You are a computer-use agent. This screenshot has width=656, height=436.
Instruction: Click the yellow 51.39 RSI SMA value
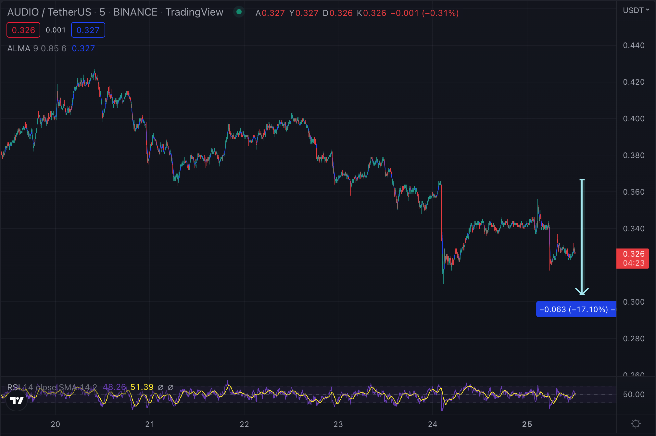click(142, 387)
